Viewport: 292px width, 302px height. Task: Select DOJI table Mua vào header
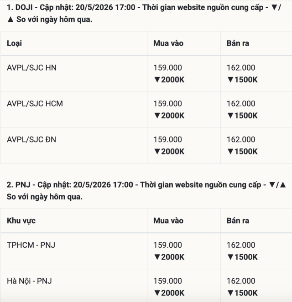168,43
